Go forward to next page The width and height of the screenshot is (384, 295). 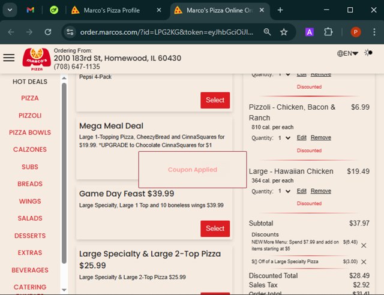point(29,32)
